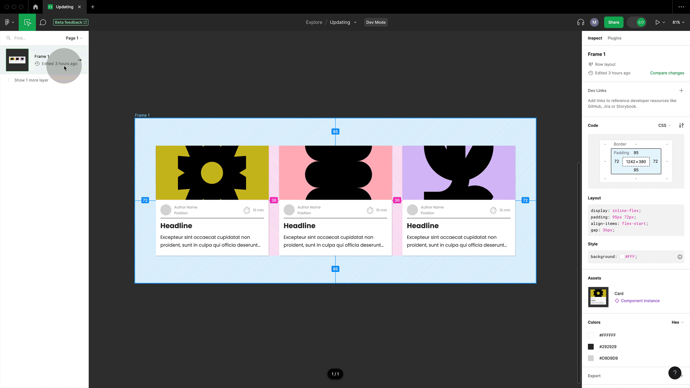Close the Updating file tab
Screen dimensions: 690x388
coord(79,7)
